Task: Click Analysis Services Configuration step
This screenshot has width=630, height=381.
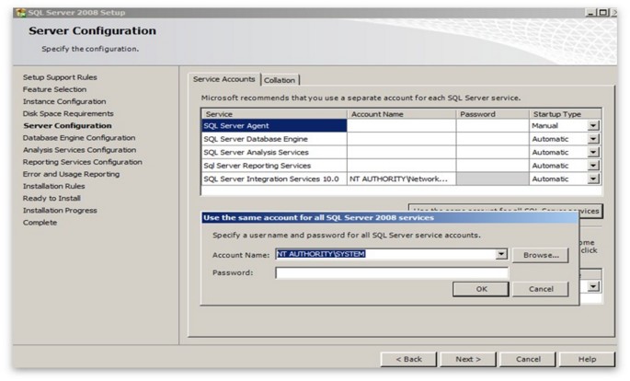Action: coord(79,149)
